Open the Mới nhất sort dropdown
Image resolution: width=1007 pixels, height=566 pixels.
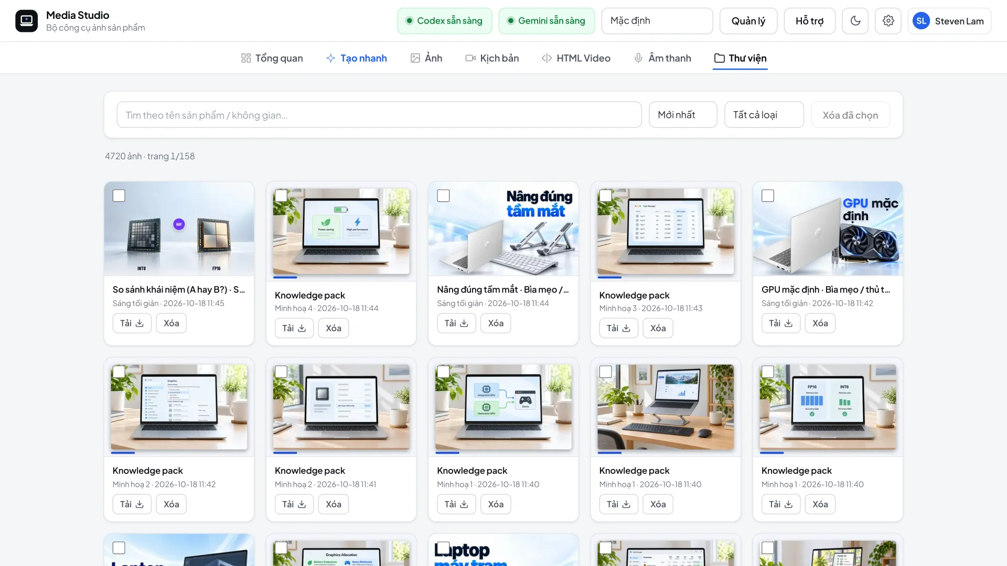coord(683,115)
